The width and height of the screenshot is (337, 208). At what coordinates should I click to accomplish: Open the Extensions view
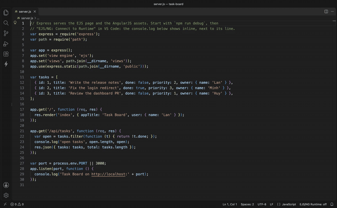pyautogui.click(x=6, y=54)
